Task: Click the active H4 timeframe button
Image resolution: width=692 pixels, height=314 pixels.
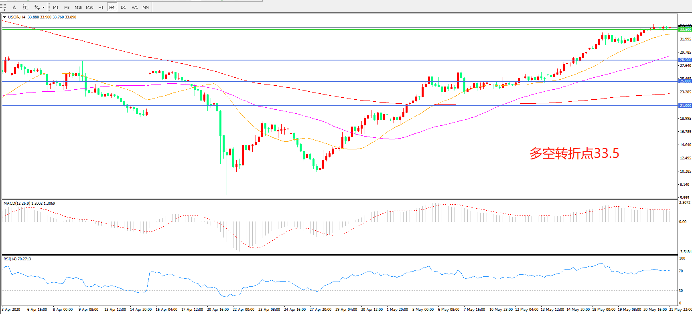Action: (112, 7)
